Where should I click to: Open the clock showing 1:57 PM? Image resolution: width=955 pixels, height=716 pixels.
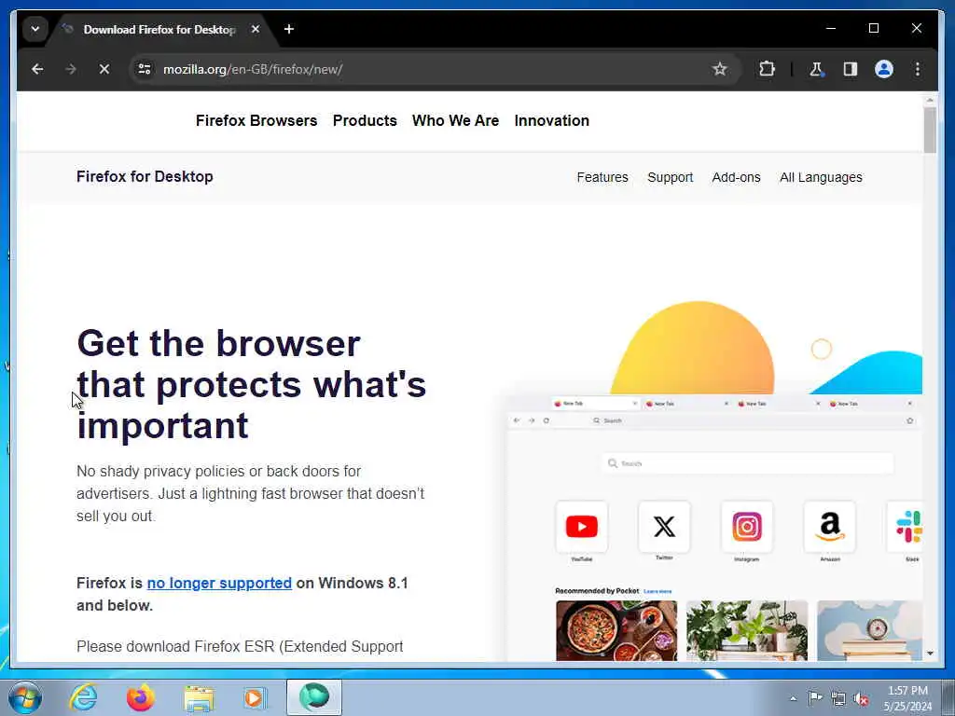[x=907, y=698]
